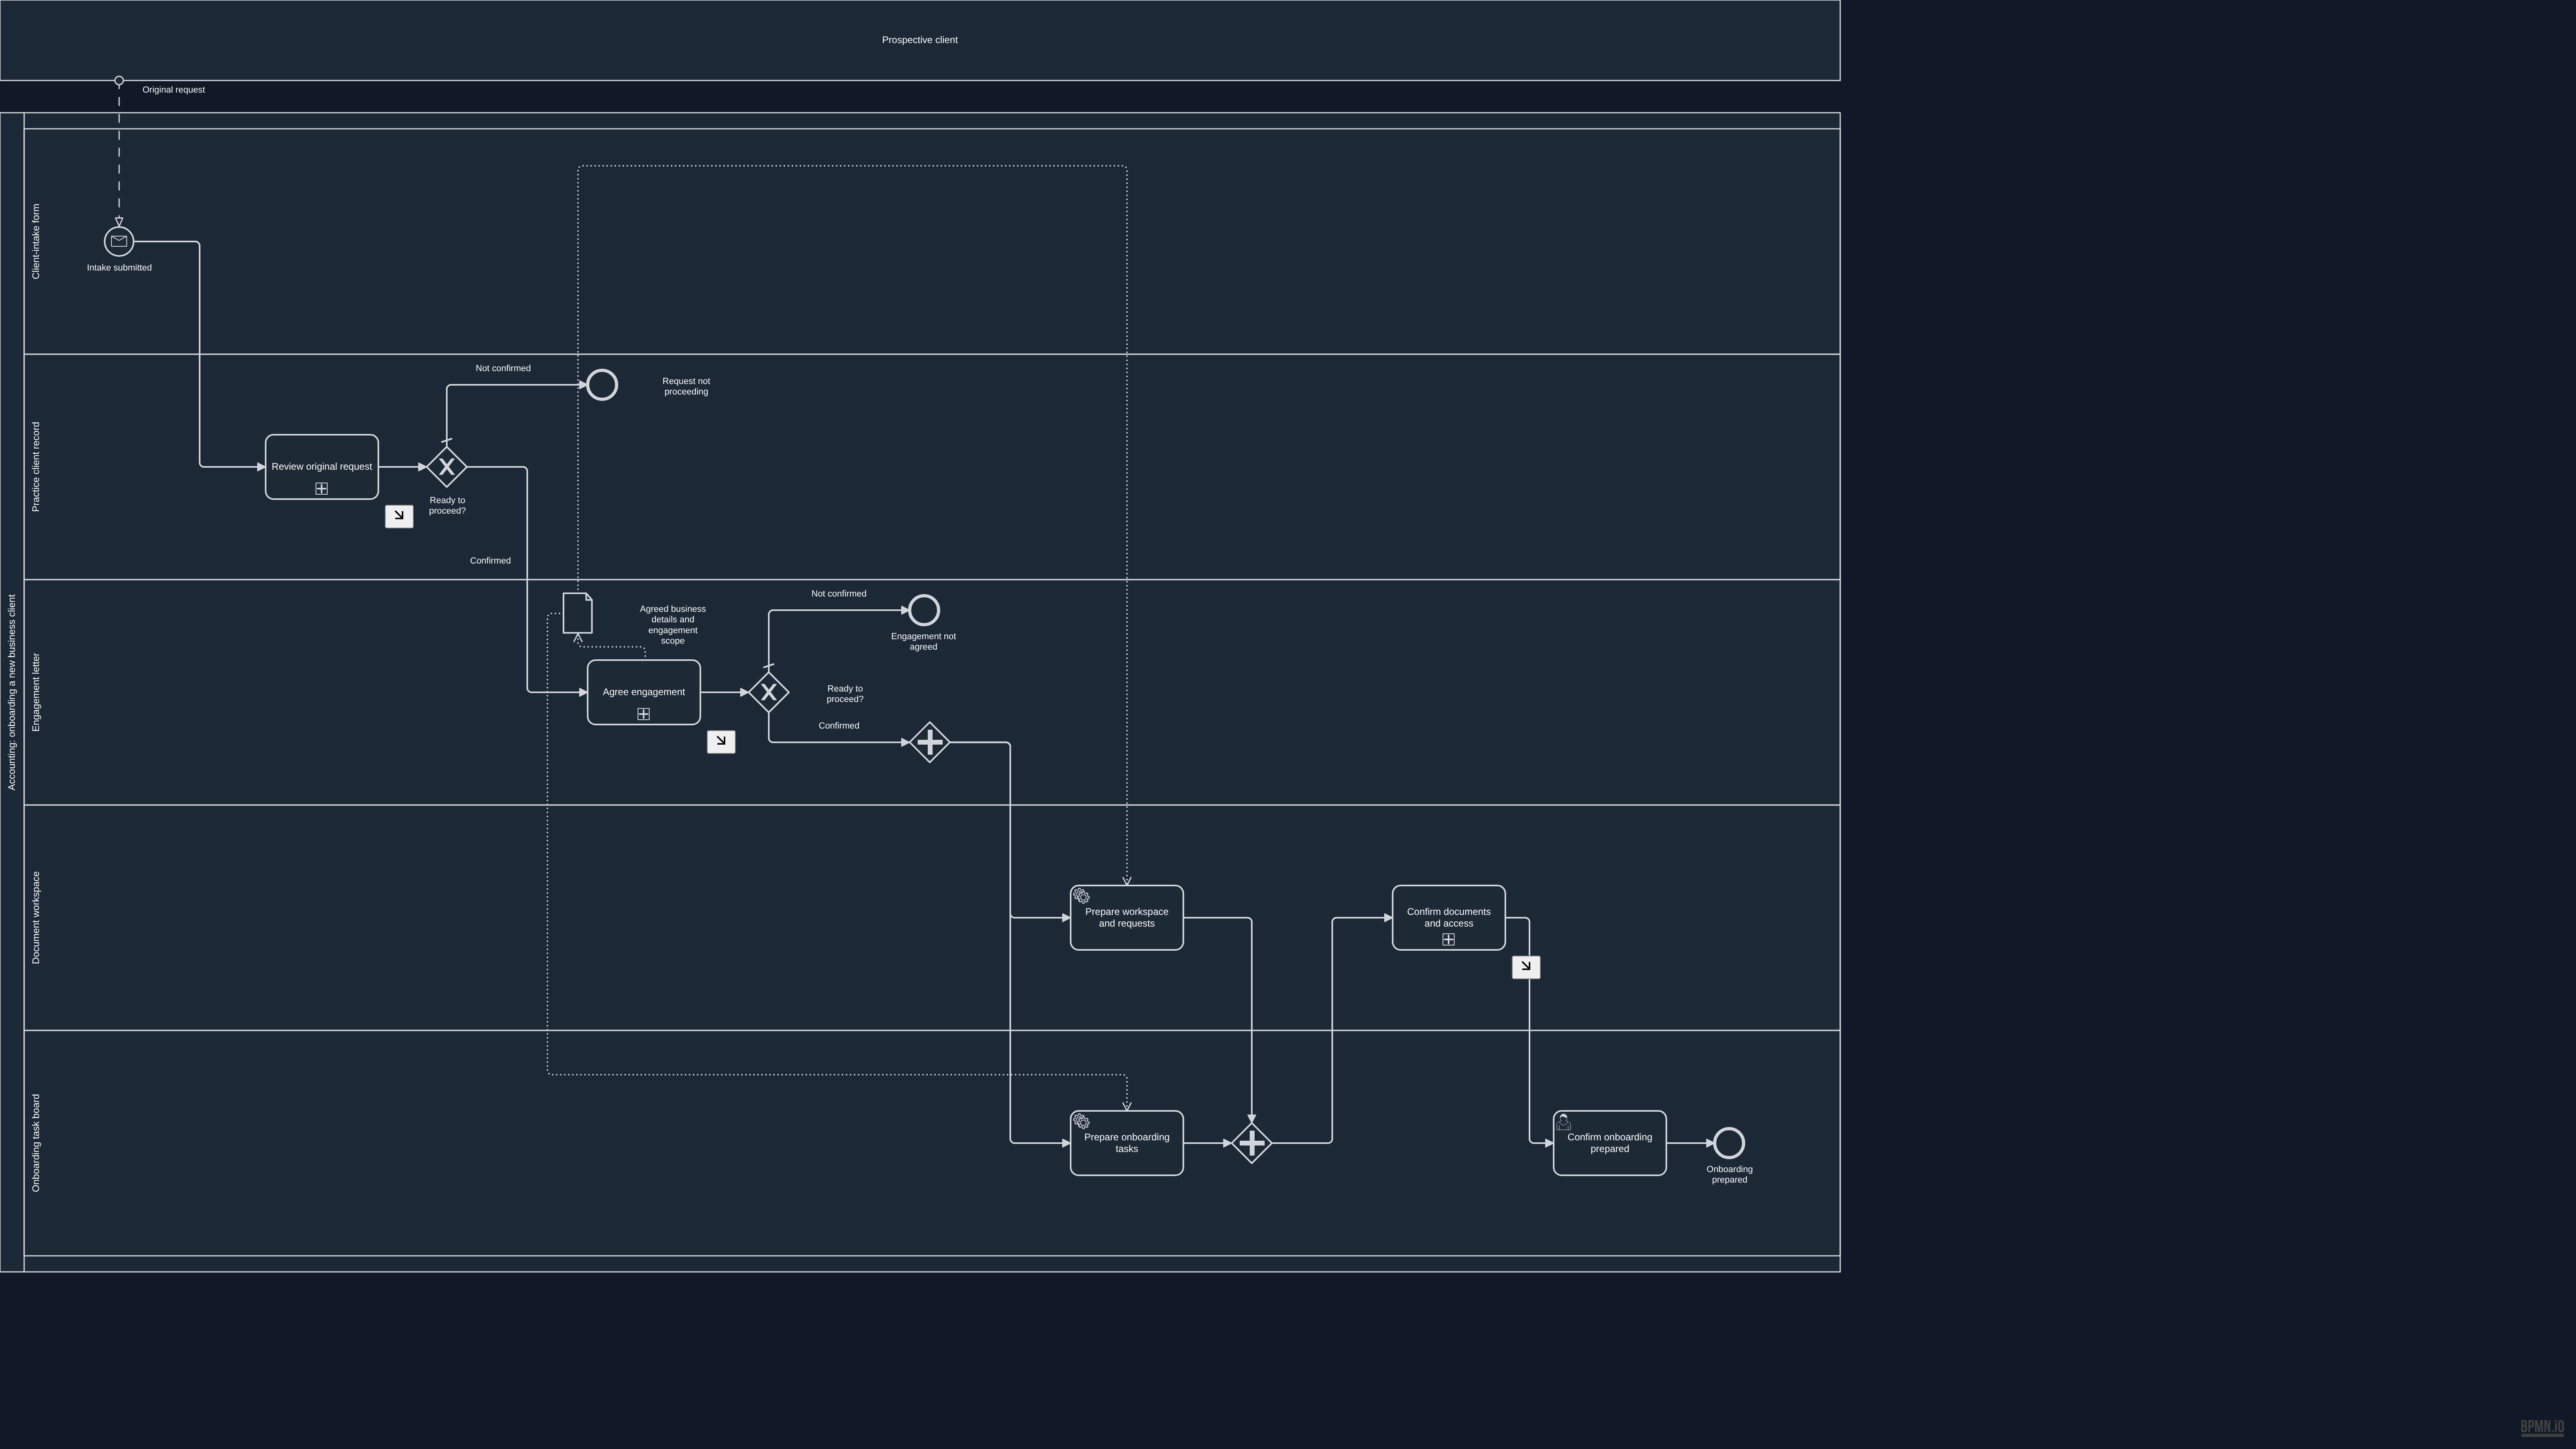Viewport: 2576px width, 1449px height.
Task: Open drilldown arrow below Agree engagement
Action: pyautogui.click(x=721, y=741)
